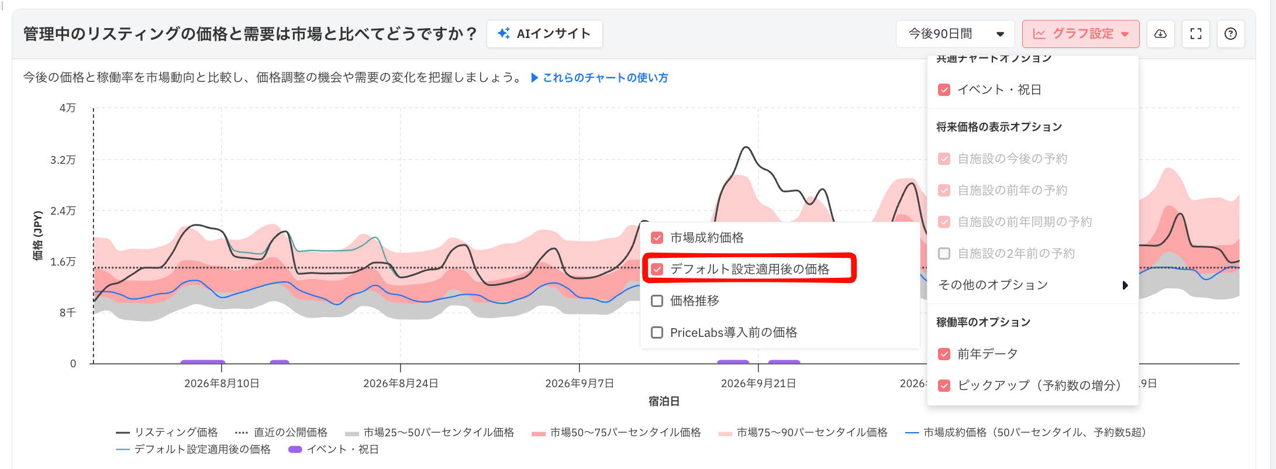Click the purple event marker near 2026年8月10日

(x=203, y=362)
